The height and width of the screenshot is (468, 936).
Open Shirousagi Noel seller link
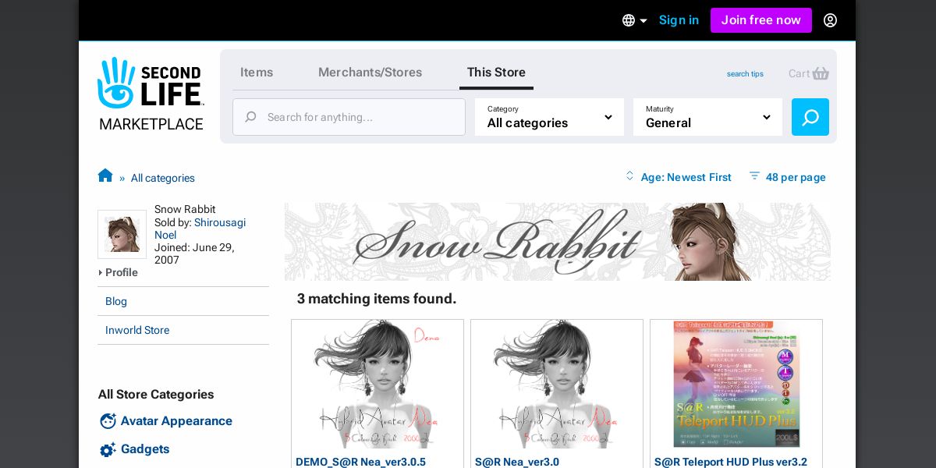(200, 229)
